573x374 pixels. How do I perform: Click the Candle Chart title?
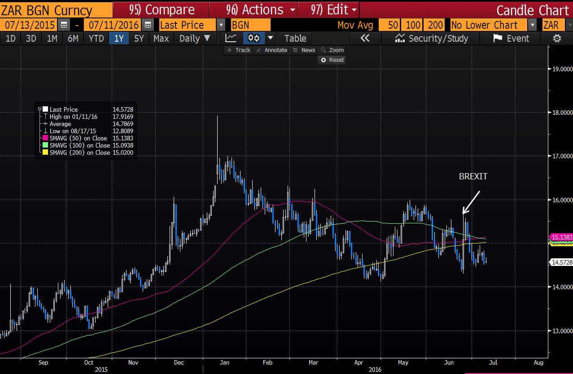coord(533,10)
